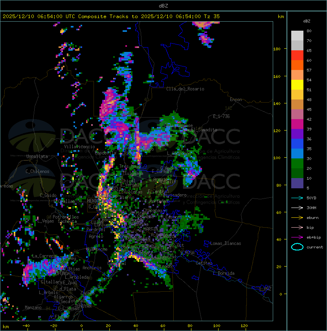This screenshot has height=331, width=327.
Task: Click the white 30HM arrow legend icon
Action: pos(297,208)
